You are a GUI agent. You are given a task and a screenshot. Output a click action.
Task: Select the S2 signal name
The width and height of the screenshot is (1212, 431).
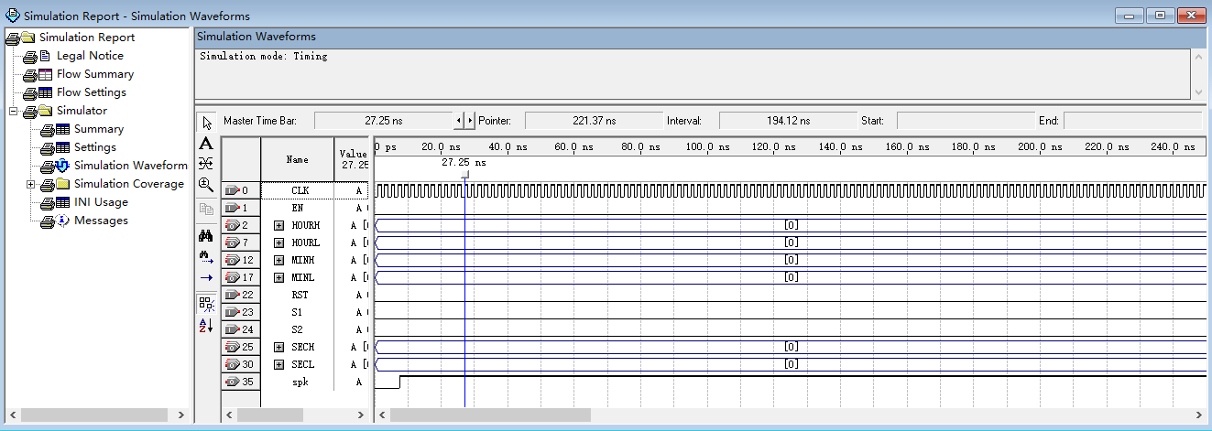click(x=297, y=329)
